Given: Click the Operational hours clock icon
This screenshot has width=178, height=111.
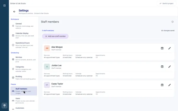Looking at the screenshot, I should (x=13, y=45).
